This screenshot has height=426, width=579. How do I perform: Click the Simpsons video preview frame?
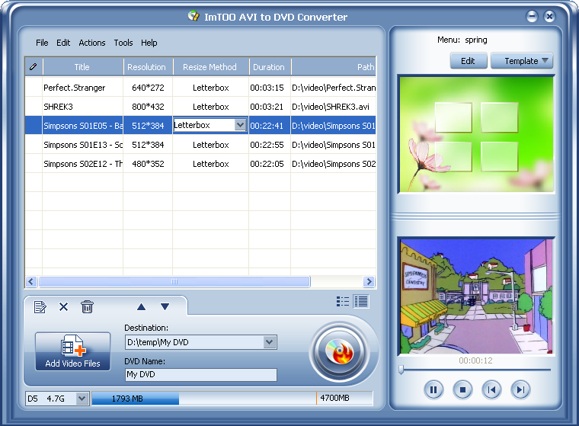(476, 296)
